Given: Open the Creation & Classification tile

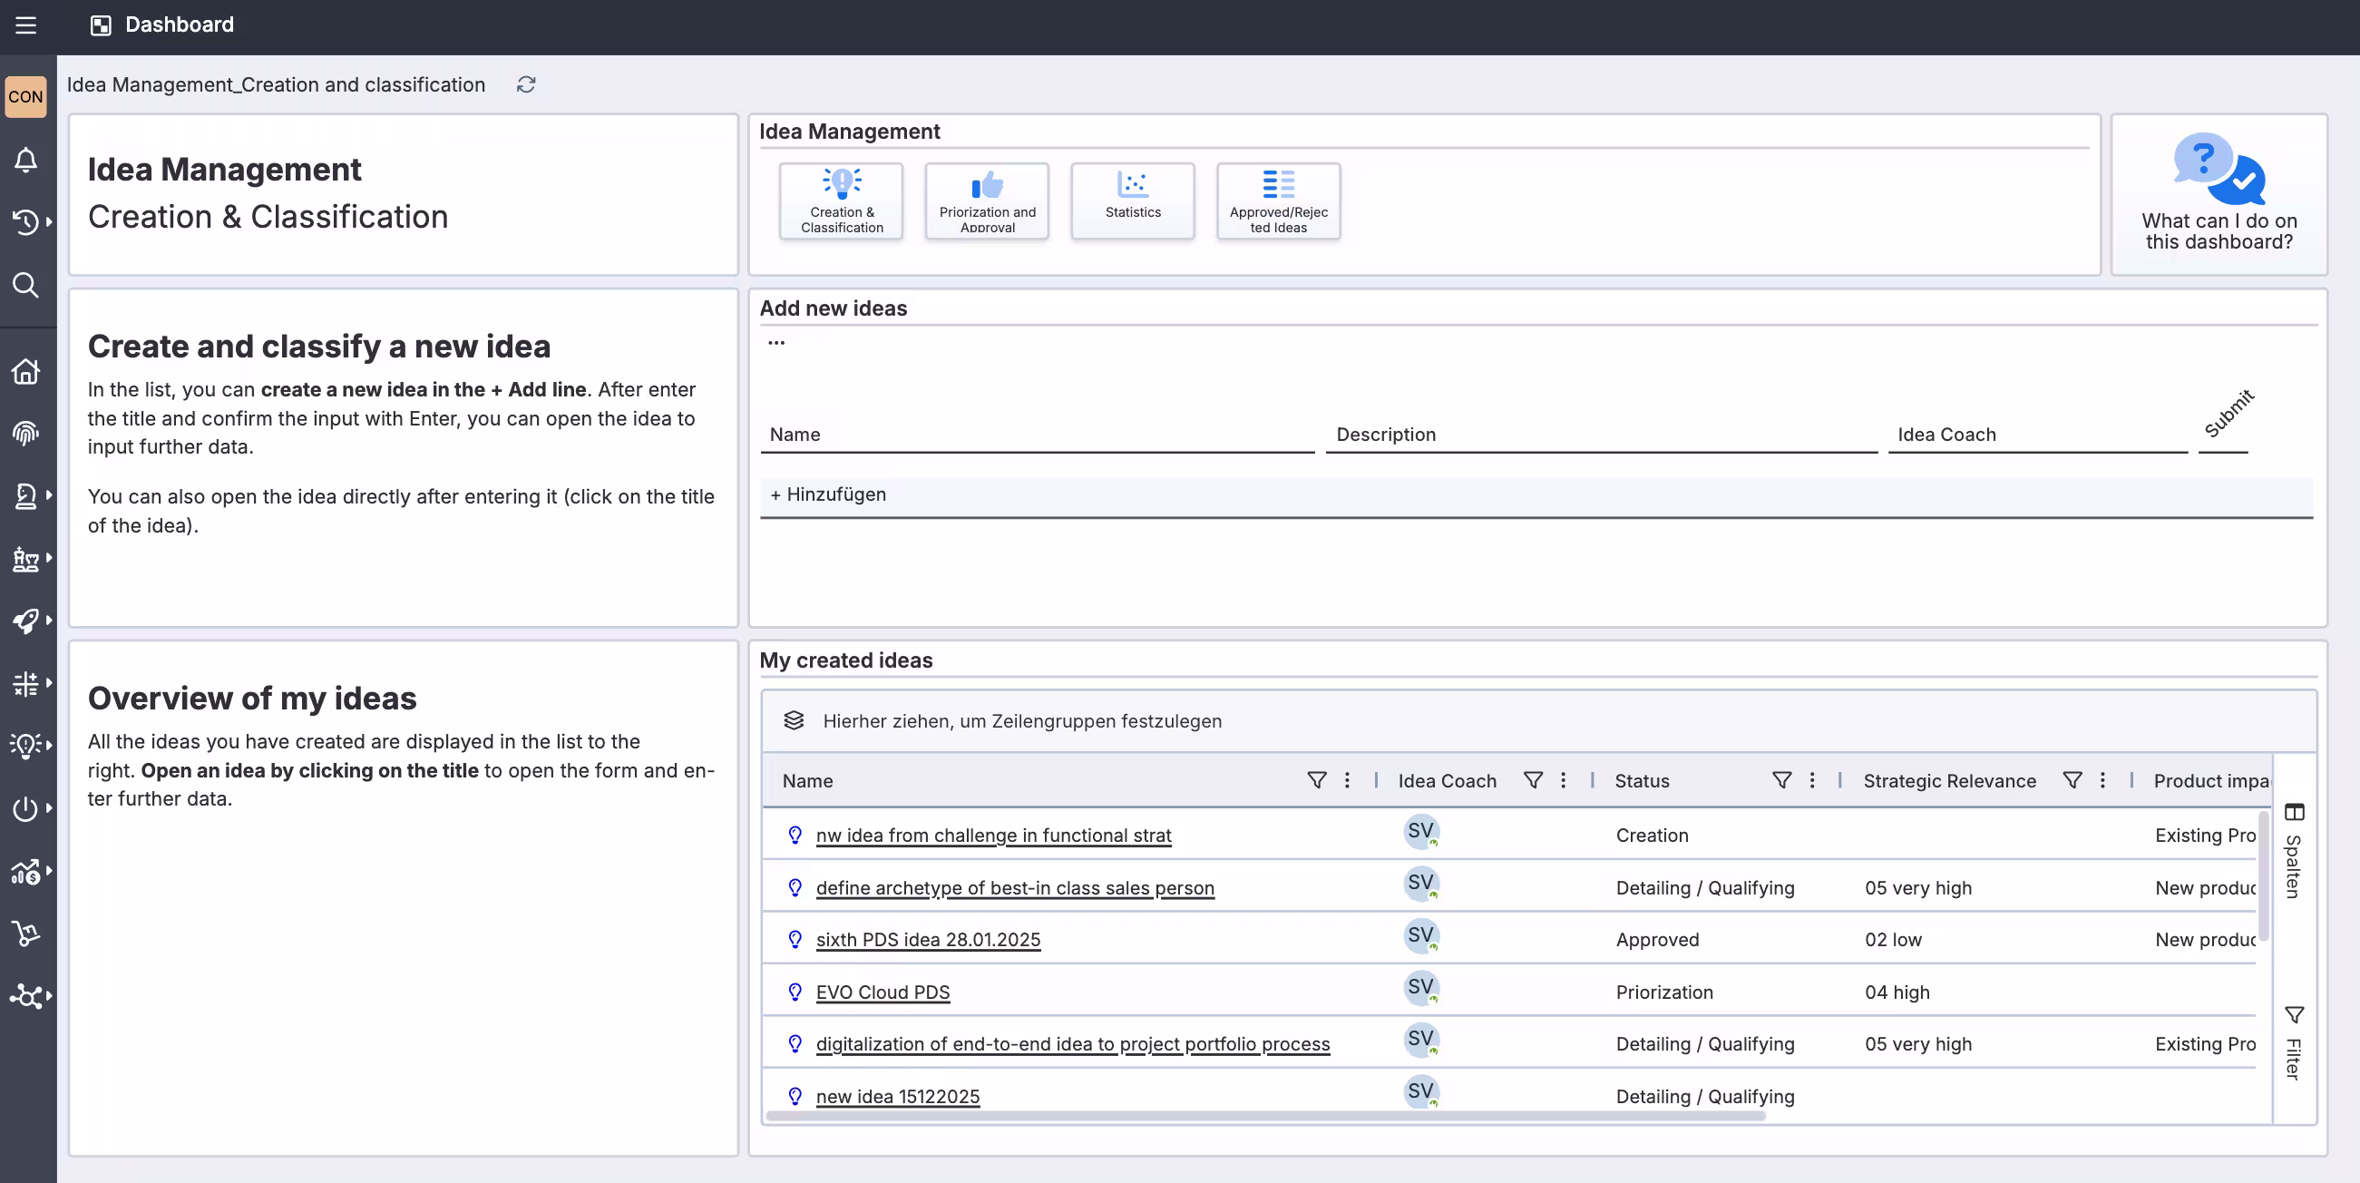Looking at the screenshot, I should coord(840,200).
